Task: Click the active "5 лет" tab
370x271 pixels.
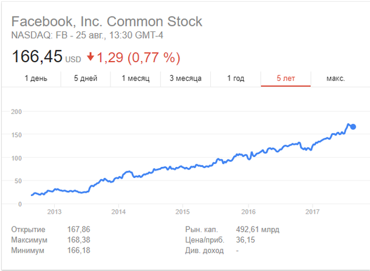Action: click(286, 79)
